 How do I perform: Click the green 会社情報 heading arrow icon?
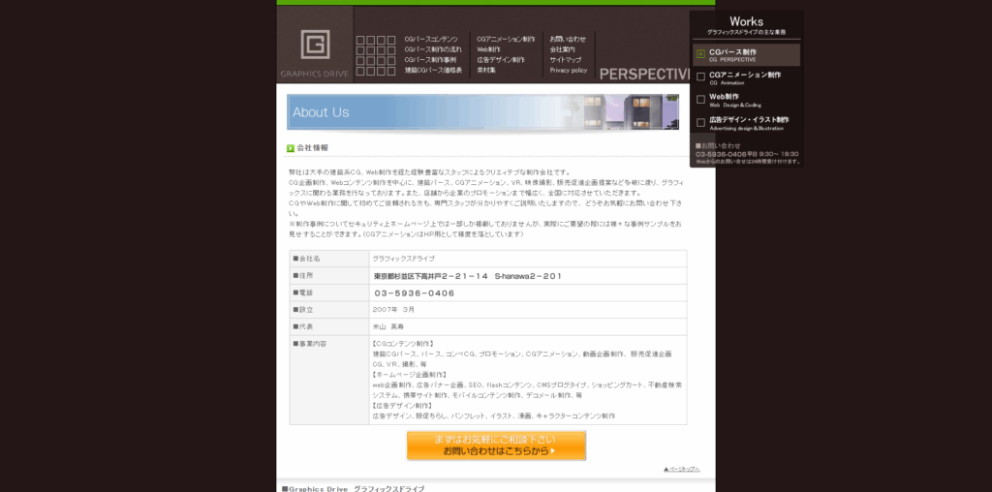(x=290, y=148)
